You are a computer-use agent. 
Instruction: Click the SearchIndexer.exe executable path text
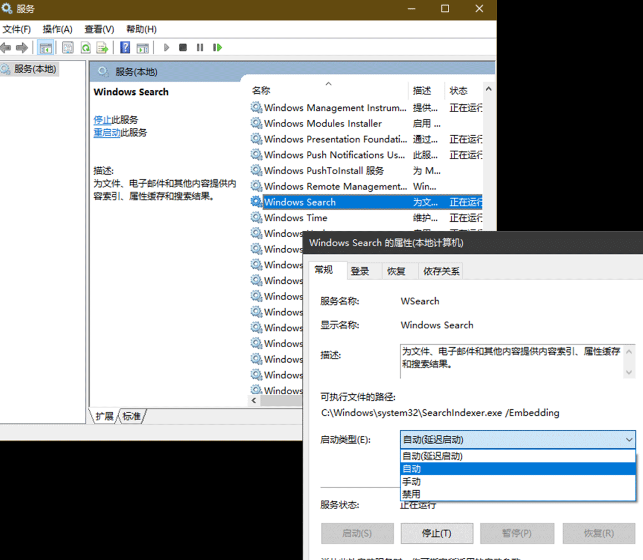pos(440,413)
